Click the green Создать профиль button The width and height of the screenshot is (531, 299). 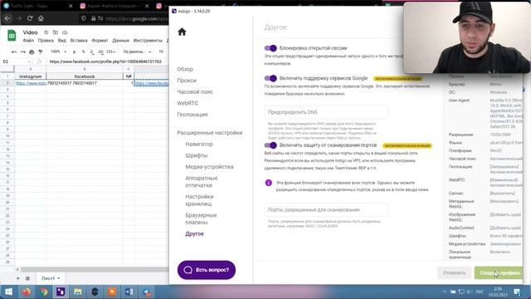click(x=499, y=273)
